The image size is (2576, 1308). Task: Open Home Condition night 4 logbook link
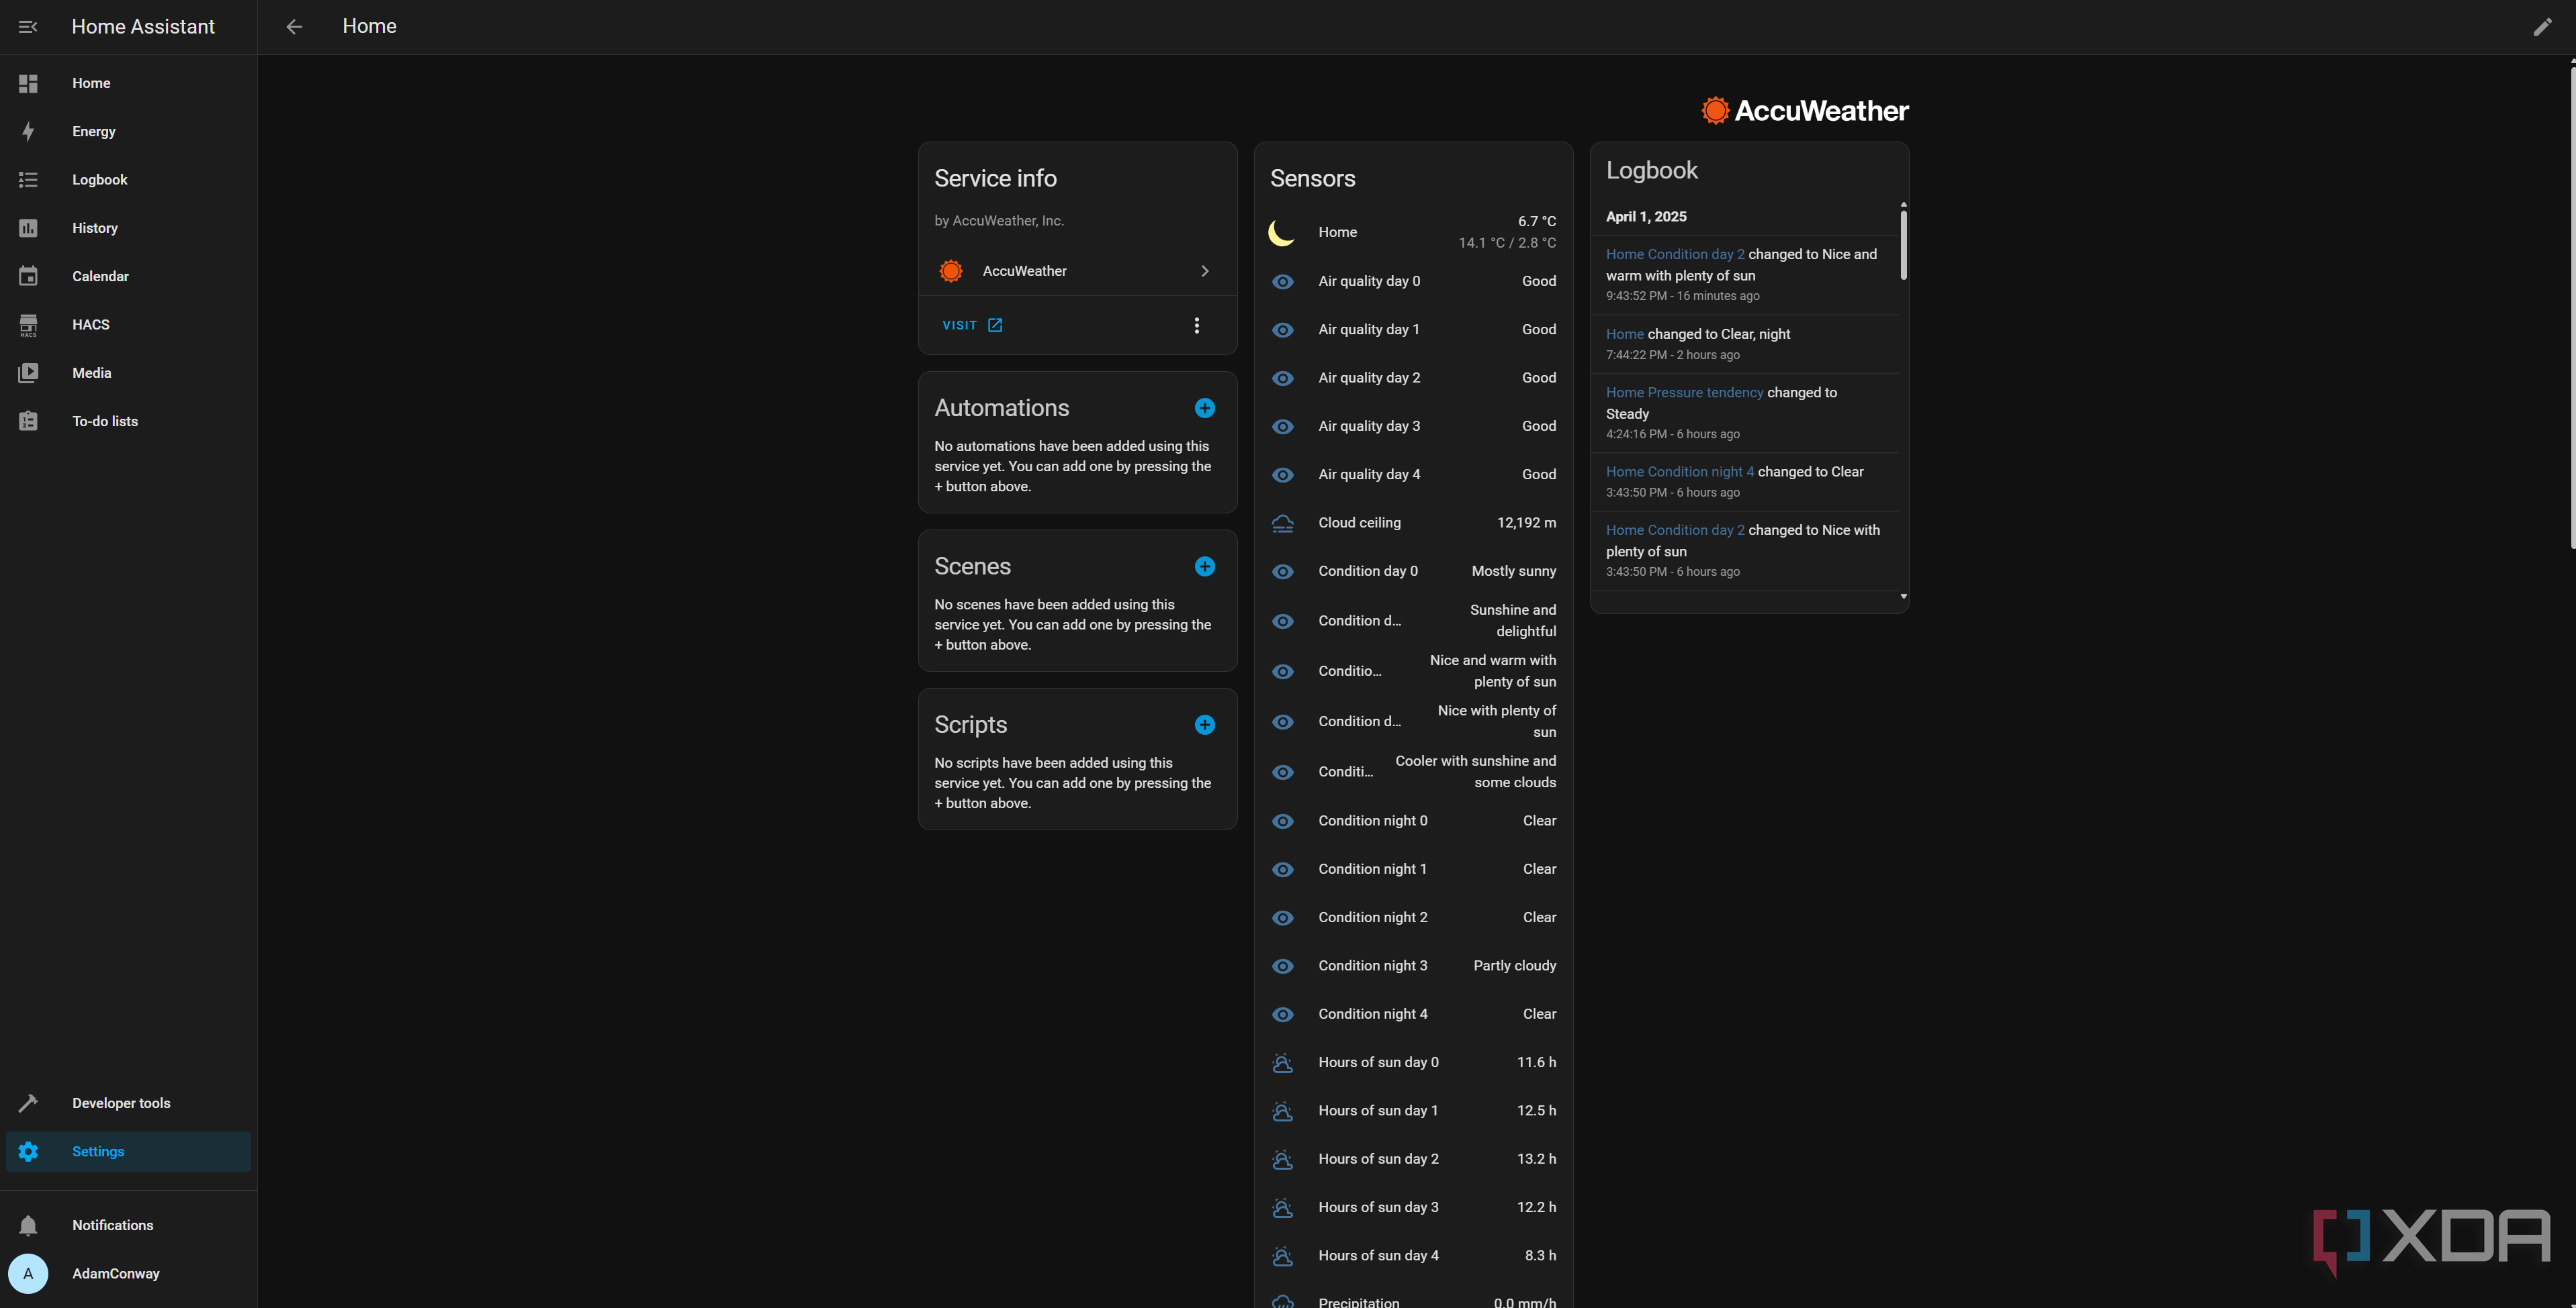pyautogui.click(x=1680, y=472)
